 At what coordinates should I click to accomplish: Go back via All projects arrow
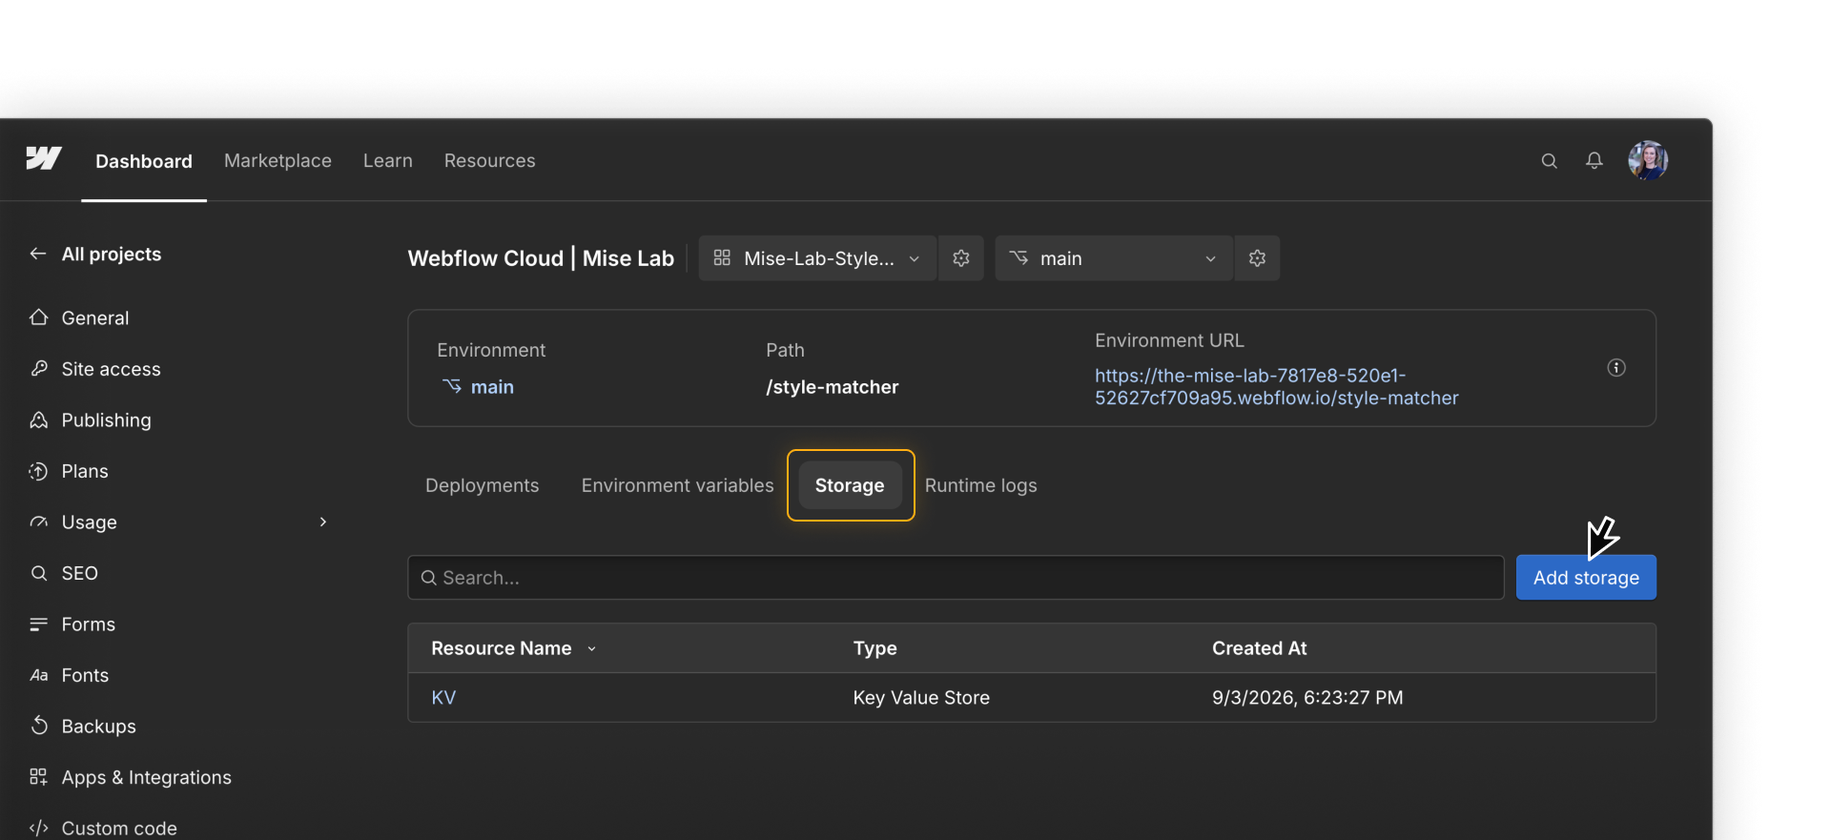click(x=38, y=254)
